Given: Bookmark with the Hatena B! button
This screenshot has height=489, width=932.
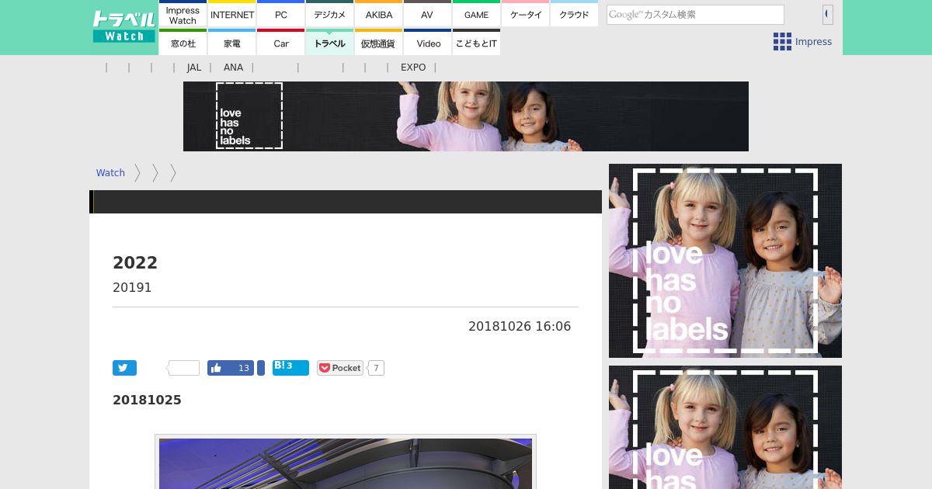Looking at the screenshot, I should [290, 368].
